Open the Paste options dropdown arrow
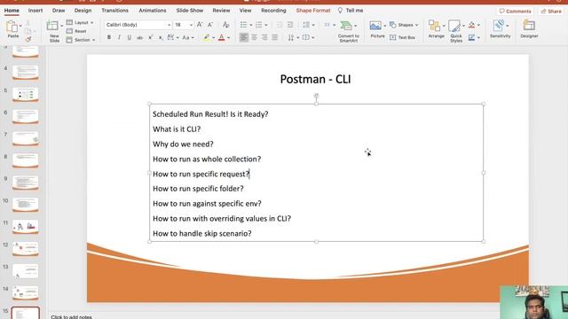 (x=20, y=26)
